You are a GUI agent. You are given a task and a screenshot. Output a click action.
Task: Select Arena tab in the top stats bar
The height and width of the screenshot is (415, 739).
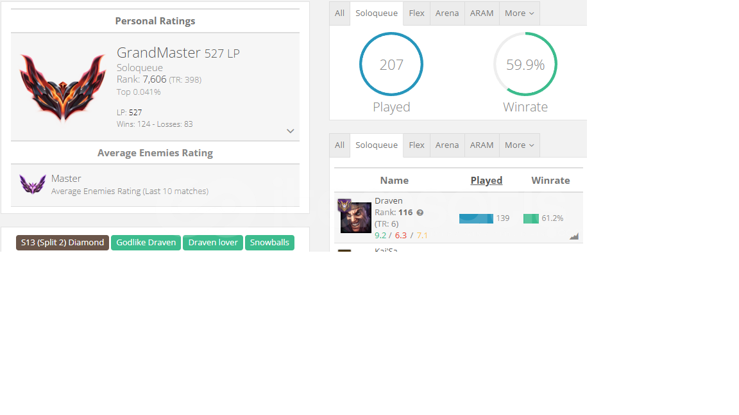[447, 13]
